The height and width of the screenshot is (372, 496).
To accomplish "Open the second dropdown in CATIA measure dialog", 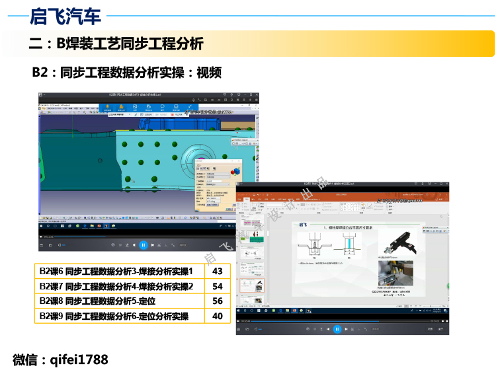I will (218, 177).
